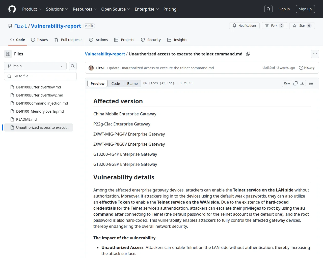Viewport: 323px width, 258px height.
Task: View the Raw file
Action: pos(287,83)
